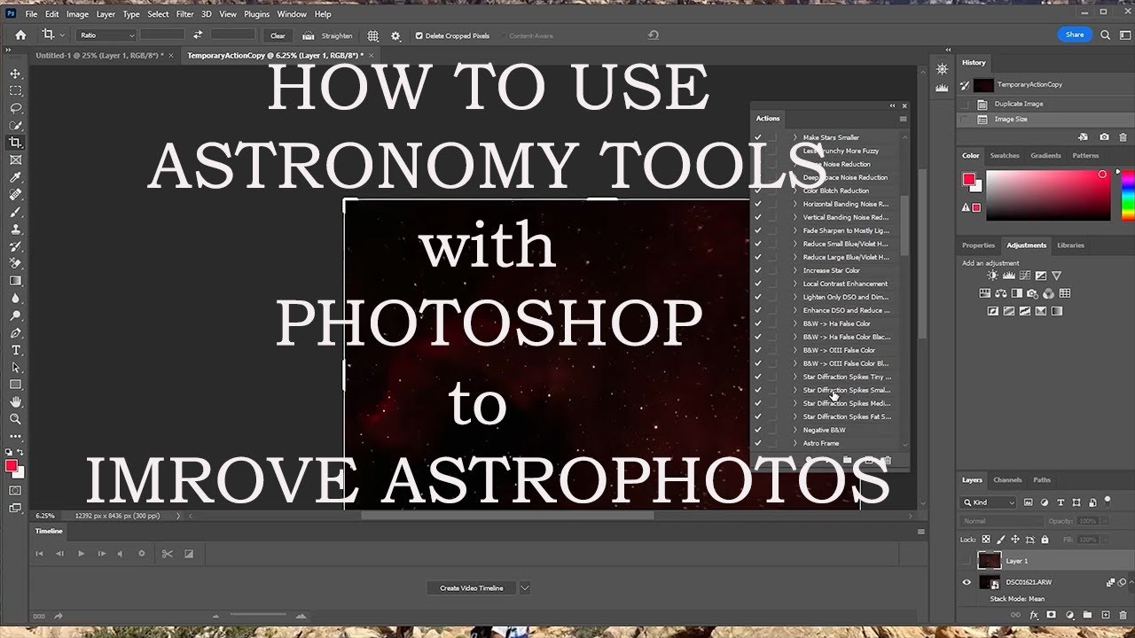This screenshot has height=638, width=1135.
Task: Toggle Lock all layer icon
Action: (x=1045, y=539)
